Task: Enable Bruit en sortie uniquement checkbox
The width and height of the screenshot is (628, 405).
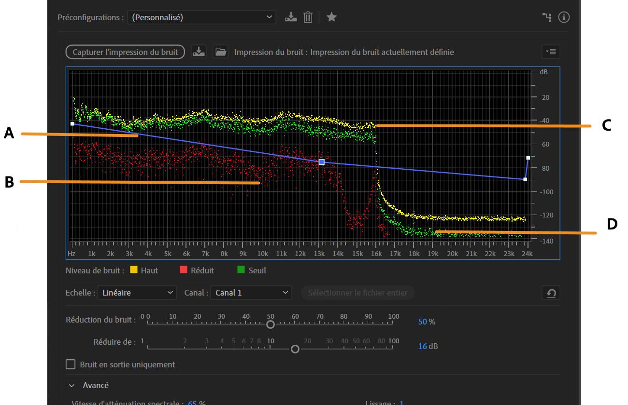Action: (71, 364)
